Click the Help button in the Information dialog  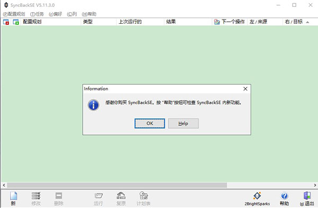click(183, 123)
